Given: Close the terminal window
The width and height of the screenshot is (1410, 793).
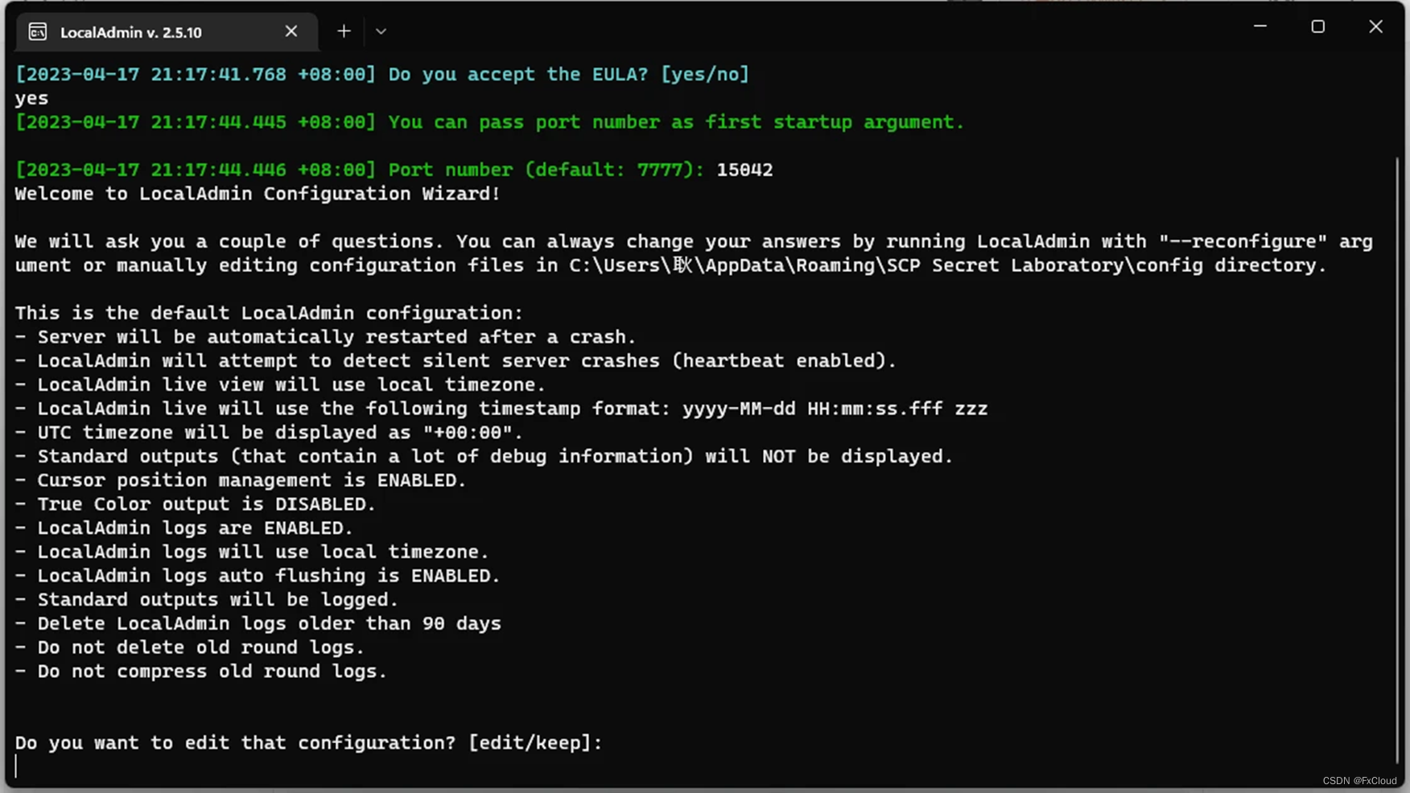Looking at the screenshot, I should point(1375,27).
